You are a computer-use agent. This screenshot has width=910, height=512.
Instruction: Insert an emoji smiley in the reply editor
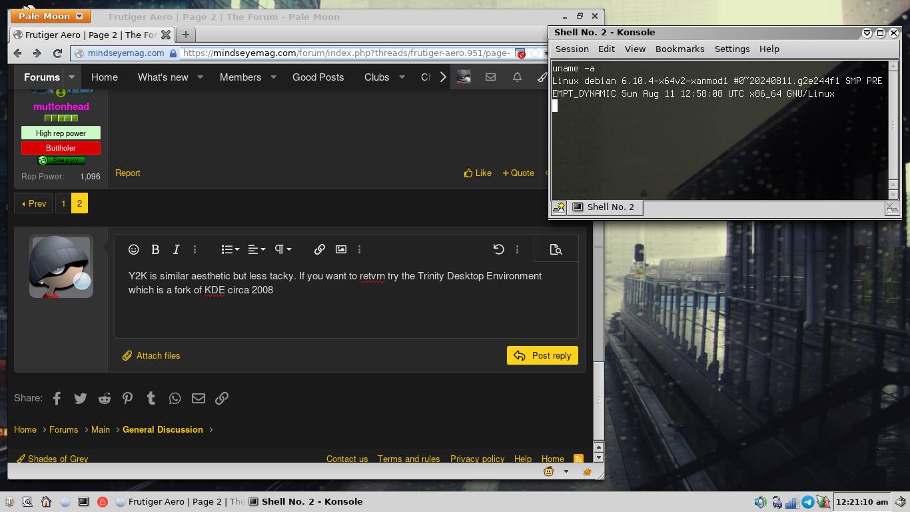[133, 249]
